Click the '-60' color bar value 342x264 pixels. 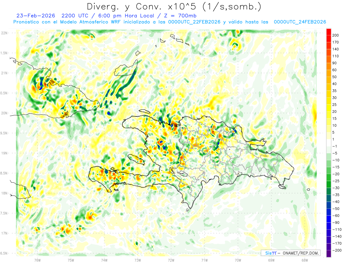pos(336,216)
